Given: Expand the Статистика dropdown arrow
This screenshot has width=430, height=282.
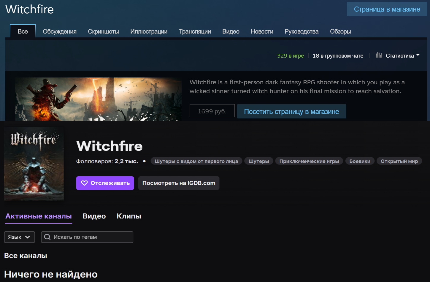Looking at the screenshot, I should click(418, 55).
